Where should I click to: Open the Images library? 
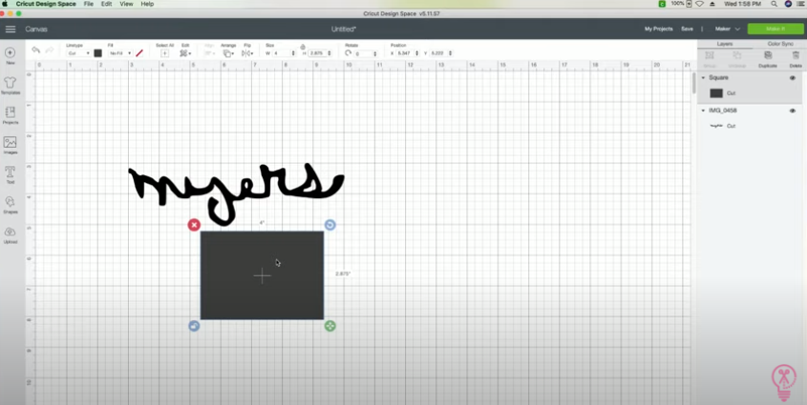point(11,145)
